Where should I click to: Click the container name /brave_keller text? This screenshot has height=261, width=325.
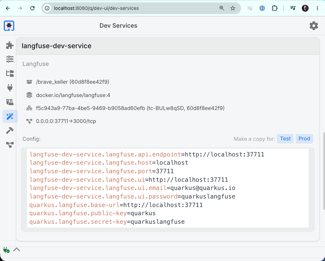(x=72, y=82)
